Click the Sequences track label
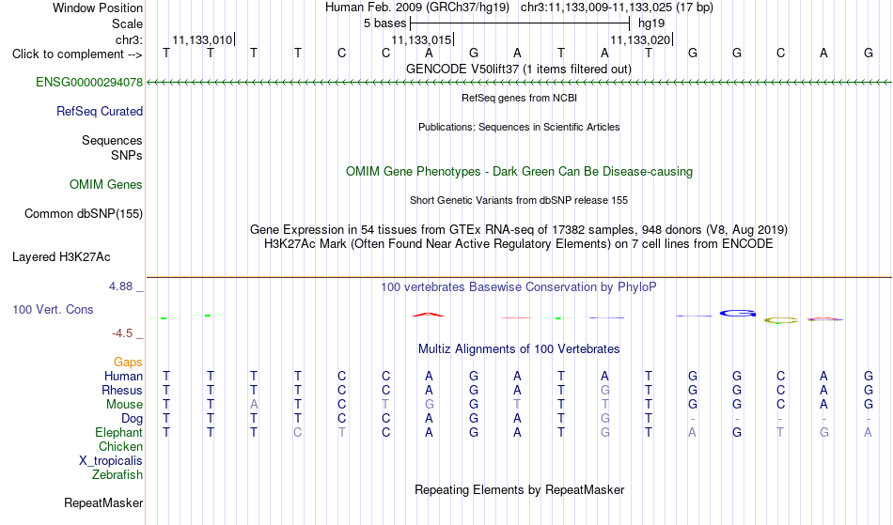 click(x=112, y=141)
